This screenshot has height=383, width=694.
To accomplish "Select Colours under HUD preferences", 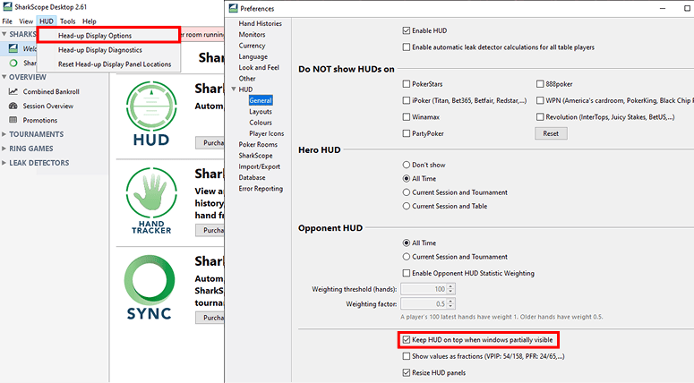I will [x=261, y=123].
